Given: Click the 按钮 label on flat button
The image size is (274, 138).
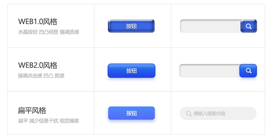Looking at the screenshot, I should click(132, 113).
